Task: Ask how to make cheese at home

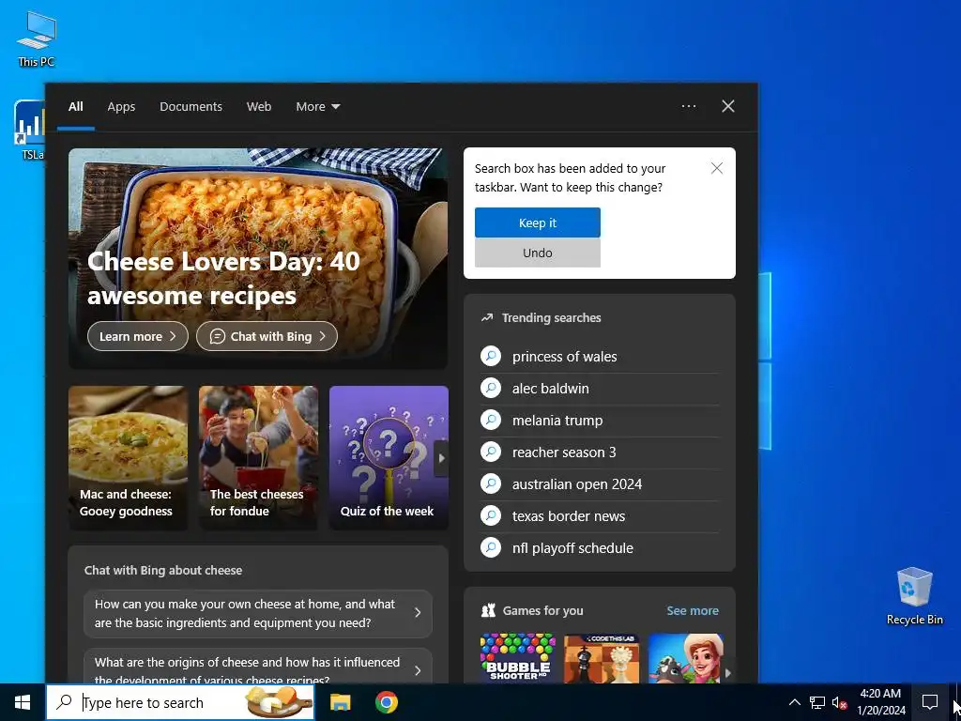Action: coord(258,613)
